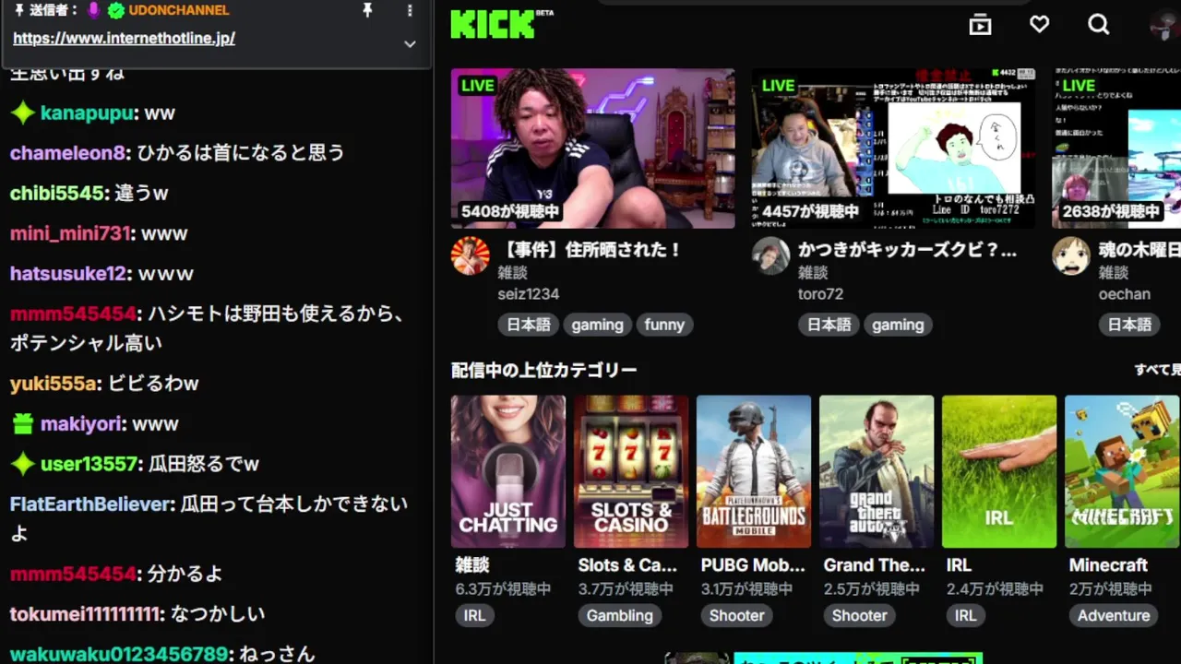Open the heart following icon

1040,25
